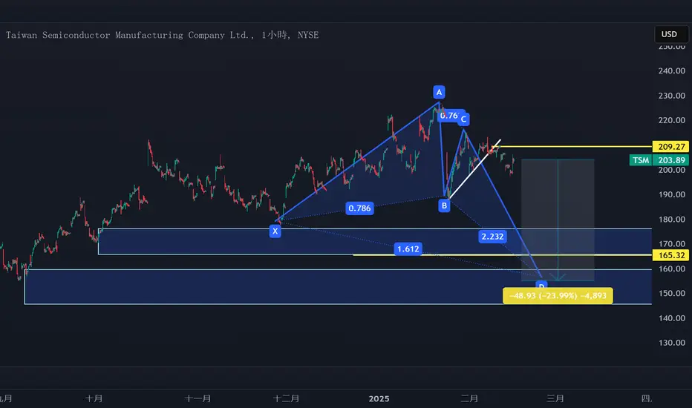Select the pattern point C label
The image size is (692, 408).
[x=463, y=119]
